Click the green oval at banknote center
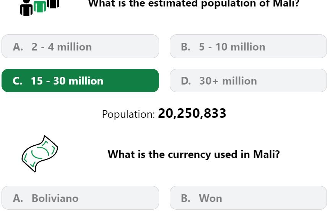This screenshot has height=218, width=330. 40,153
